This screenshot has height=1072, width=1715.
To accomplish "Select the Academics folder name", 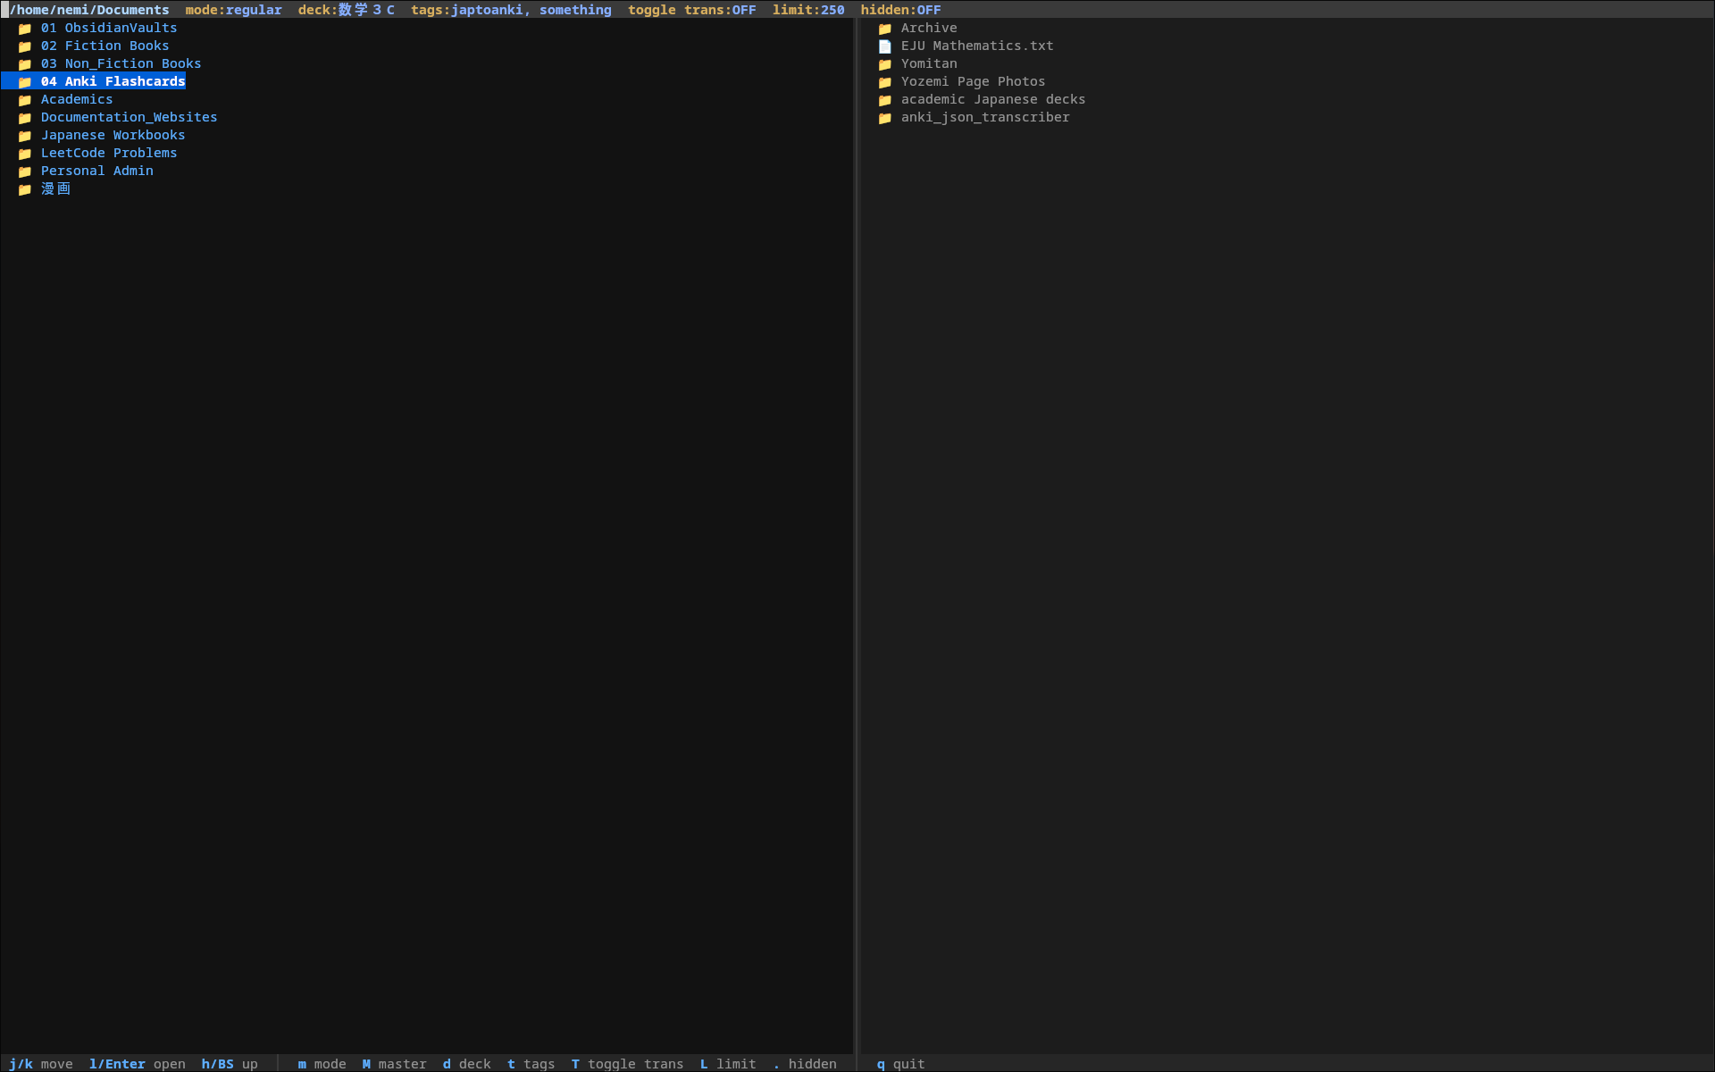I will (77, 99).
